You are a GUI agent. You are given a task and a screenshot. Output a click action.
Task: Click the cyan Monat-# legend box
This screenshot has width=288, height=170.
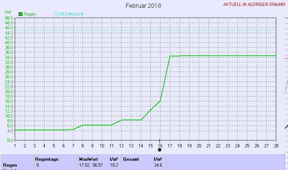(x=56, y=14)
